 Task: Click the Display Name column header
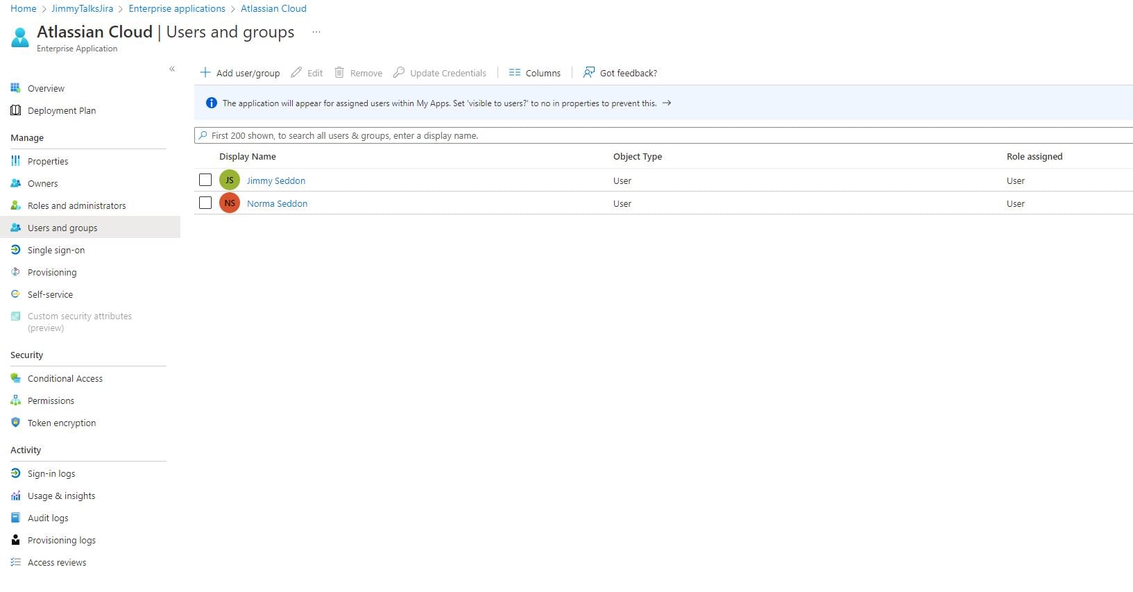tap(248, 156)
